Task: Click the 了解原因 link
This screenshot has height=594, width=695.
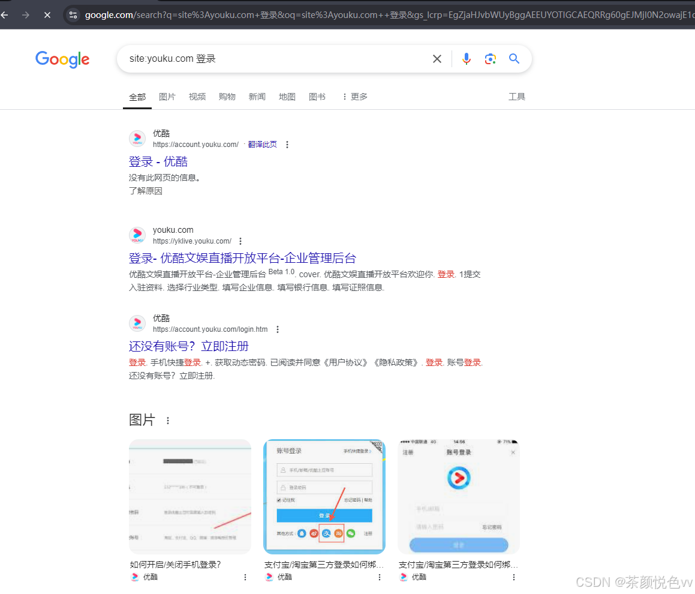Action: (x=145, y=191)
